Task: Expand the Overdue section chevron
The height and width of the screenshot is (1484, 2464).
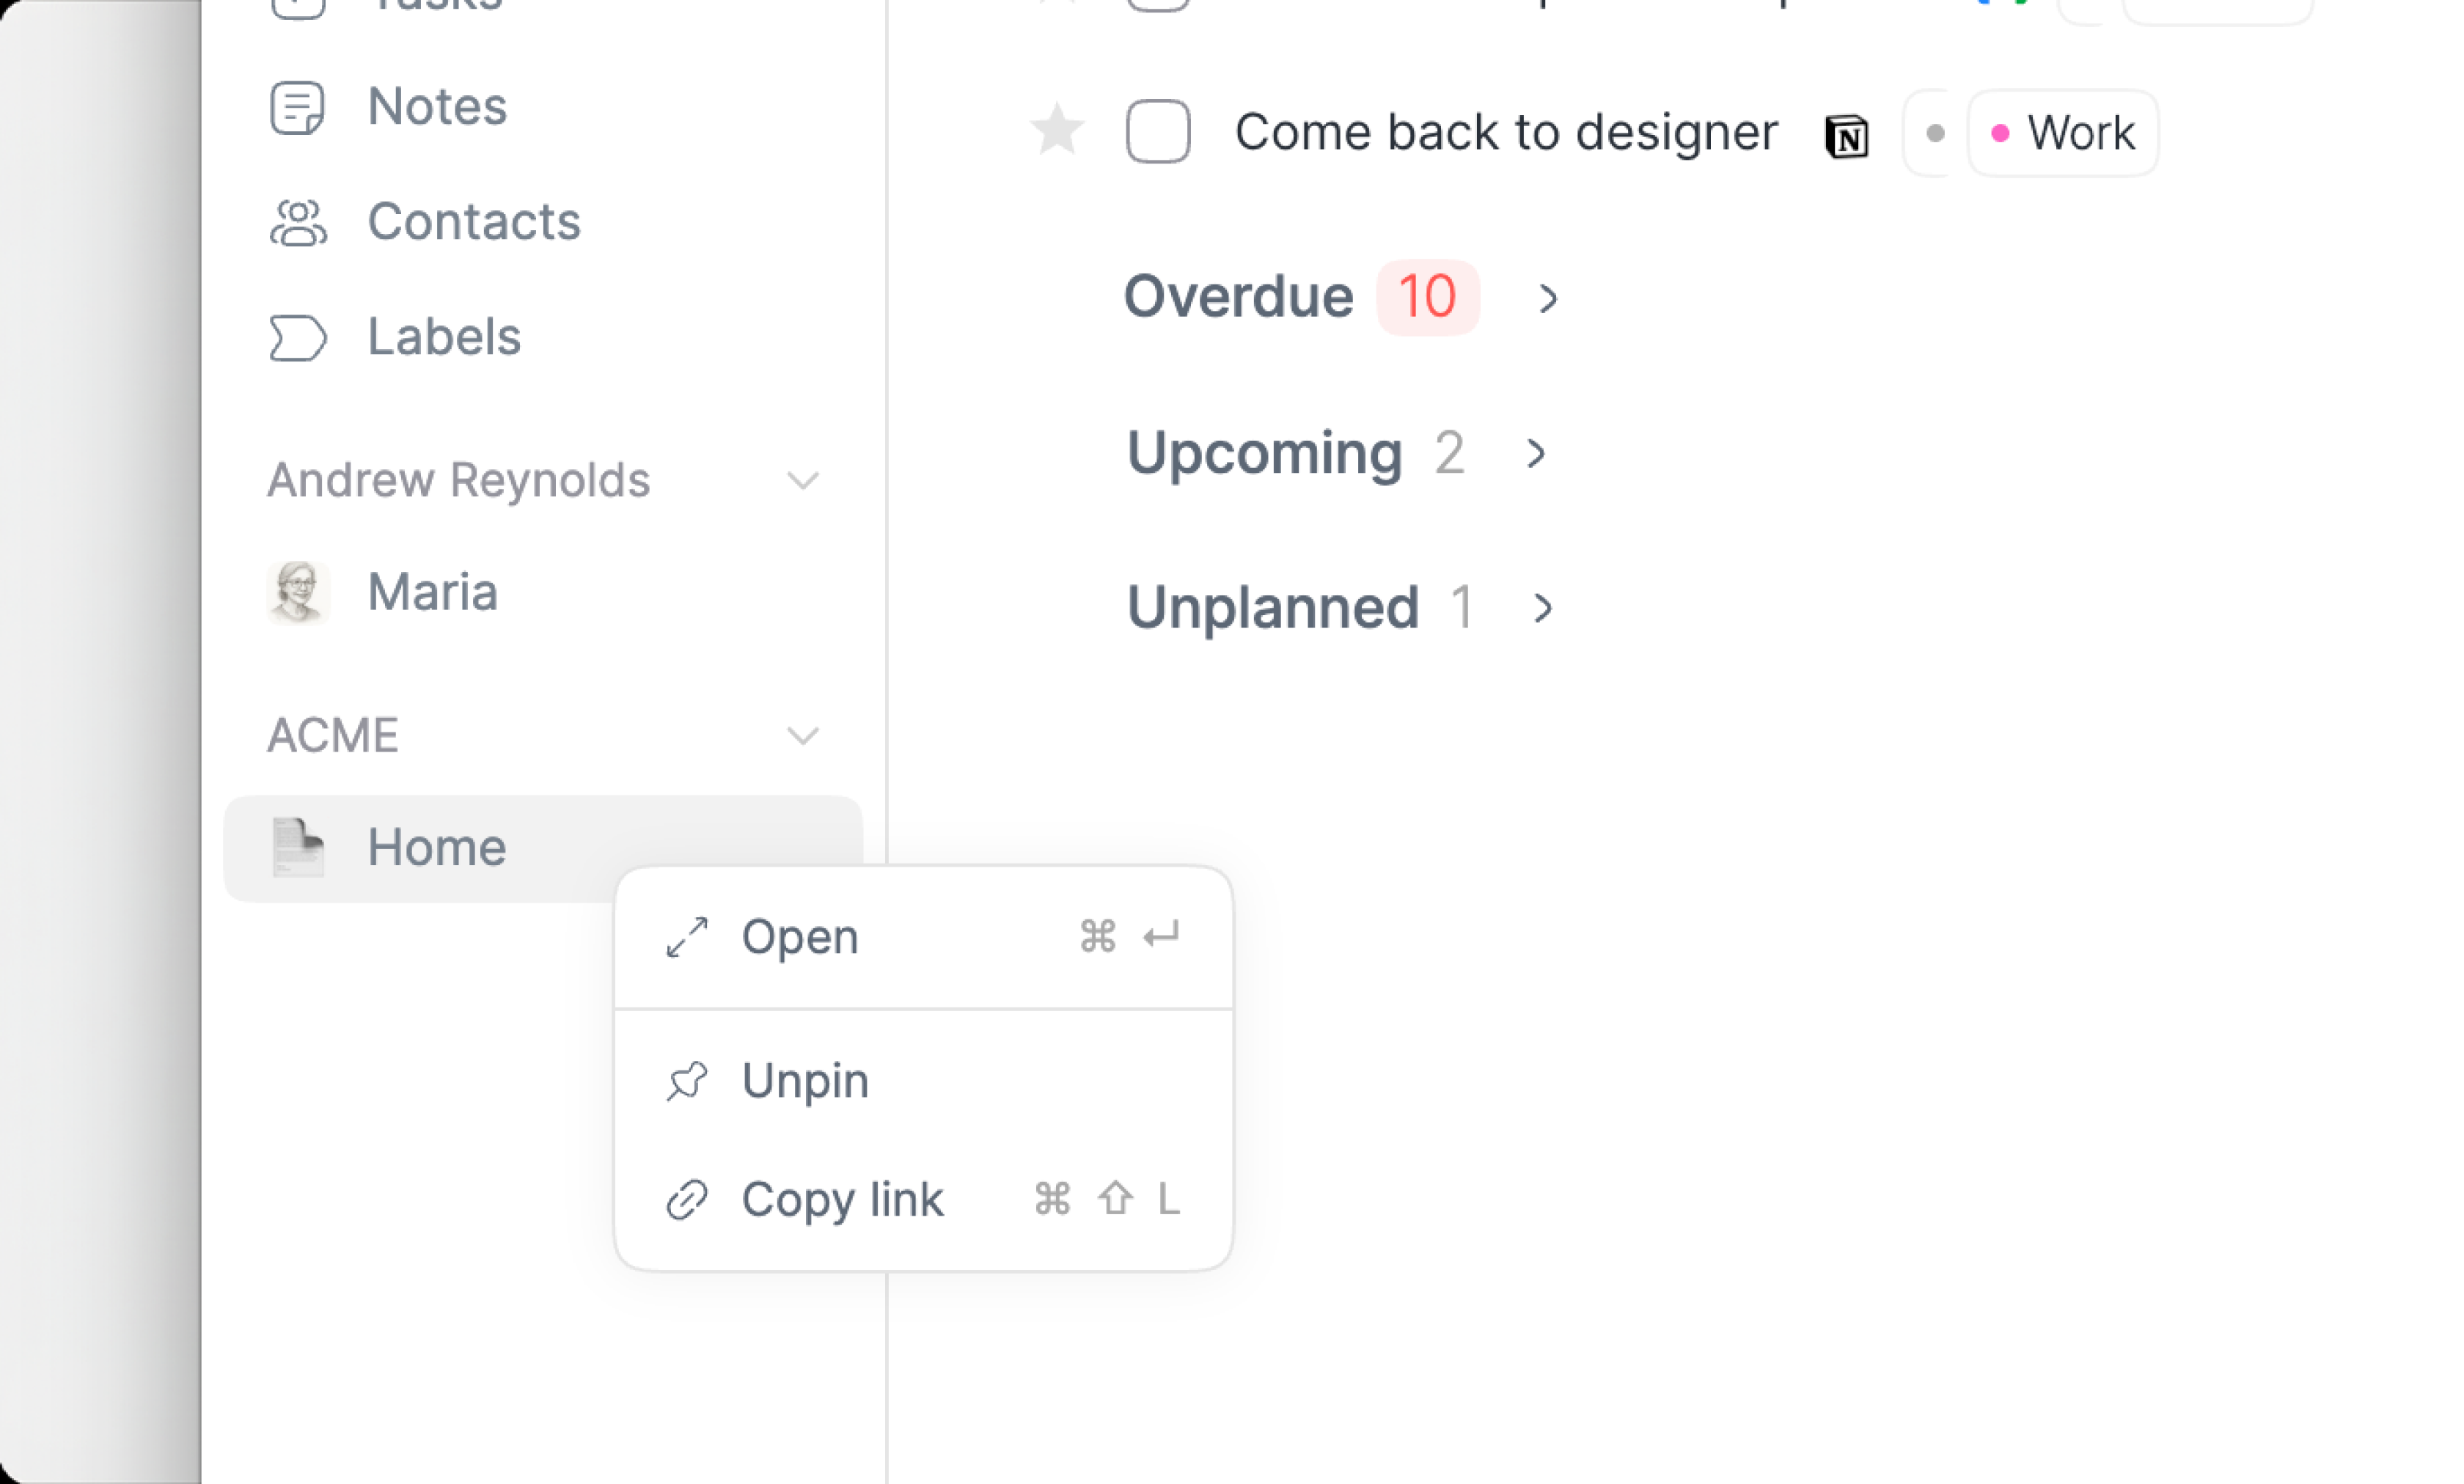Action: pos(1548,298)
